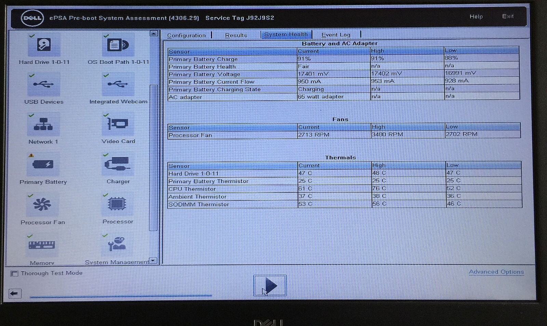Select the Memory module icon
This screenshot has width=547, height=326.
point(42,245)
